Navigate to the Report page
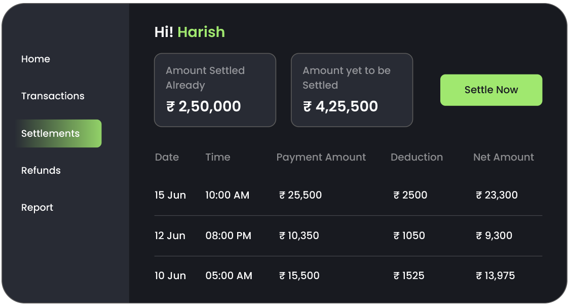Viewport: 569px width, 307px height. click(x=37, y=208)
